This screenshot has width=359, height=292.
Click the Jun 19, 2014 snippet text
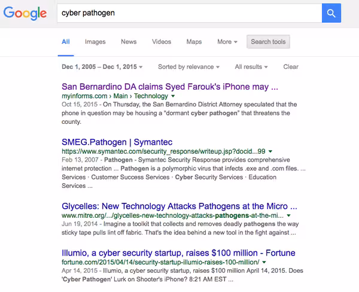pos(180,229)
